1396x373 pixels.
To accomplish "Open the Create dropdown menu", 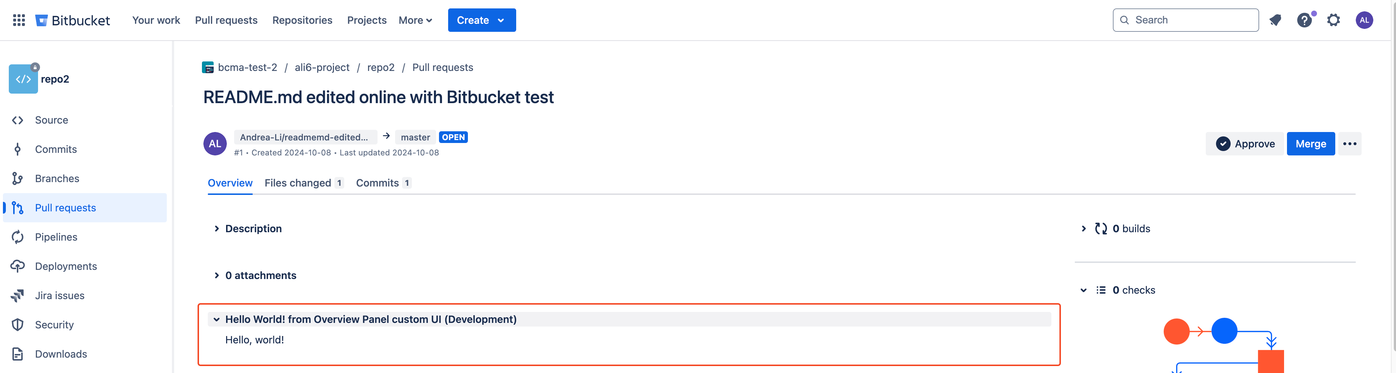I will coord(482,20).
